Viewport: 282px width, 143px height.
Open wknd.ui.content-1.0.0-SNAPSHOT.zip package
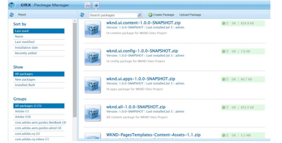pos(143,23)
